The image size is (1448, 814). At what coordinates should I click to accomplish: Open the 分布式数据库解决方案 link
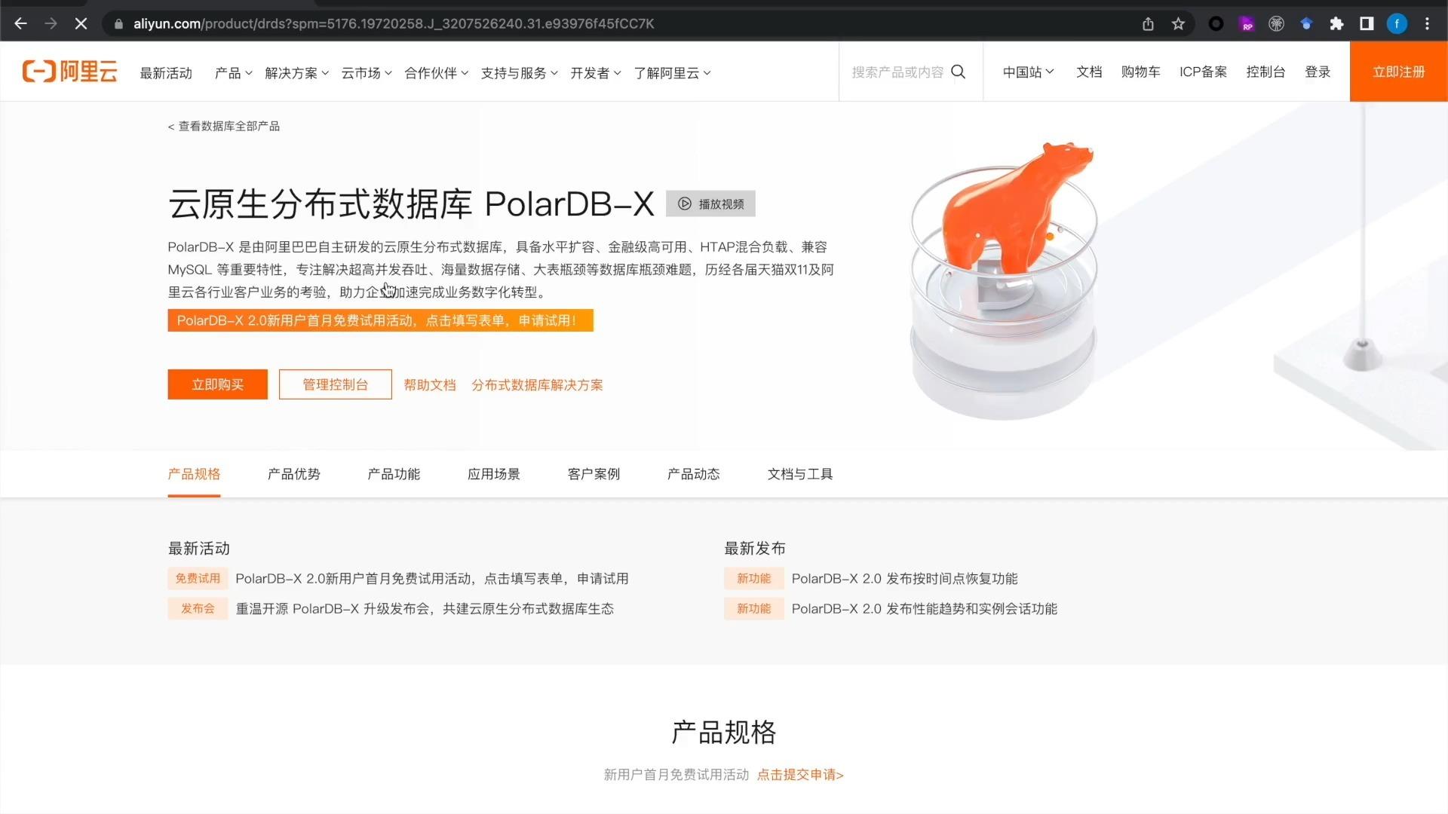point(537,385)
